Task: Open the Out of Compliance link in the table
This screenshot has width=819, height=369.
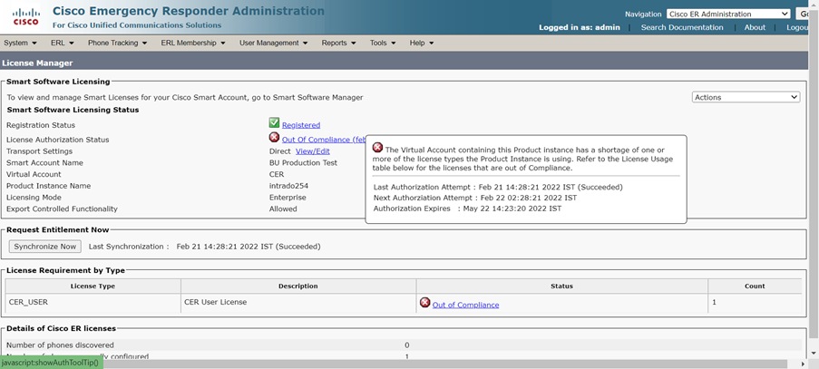Action: tap(465, 305)
